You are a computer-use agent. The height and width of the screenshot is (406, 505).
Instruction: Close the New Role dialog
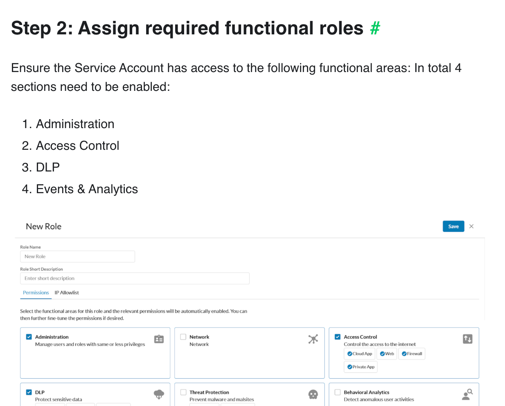(x=471, y=226)
